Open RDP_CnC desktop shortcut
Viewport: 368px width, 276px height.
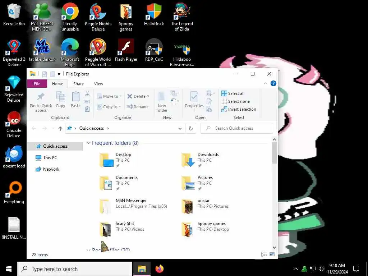point(154,50)
